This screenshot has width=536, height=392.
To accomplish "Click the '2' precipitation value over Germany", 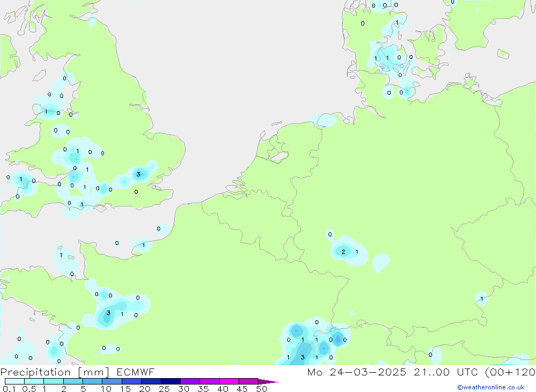I will 344,252.
